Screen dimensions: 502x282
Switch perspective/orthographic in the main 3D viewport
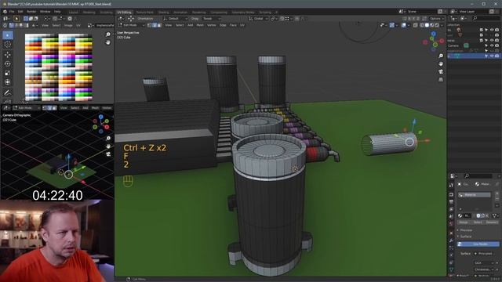click(x=441, y=79)
